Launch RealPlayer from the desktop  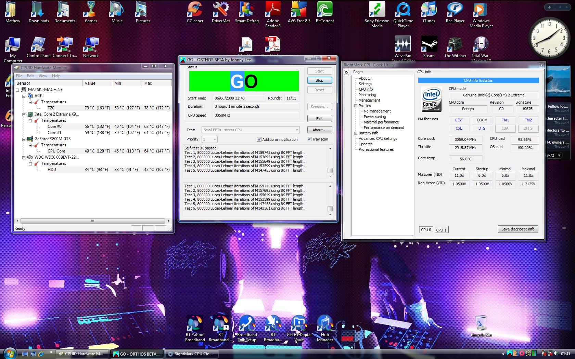455,12
